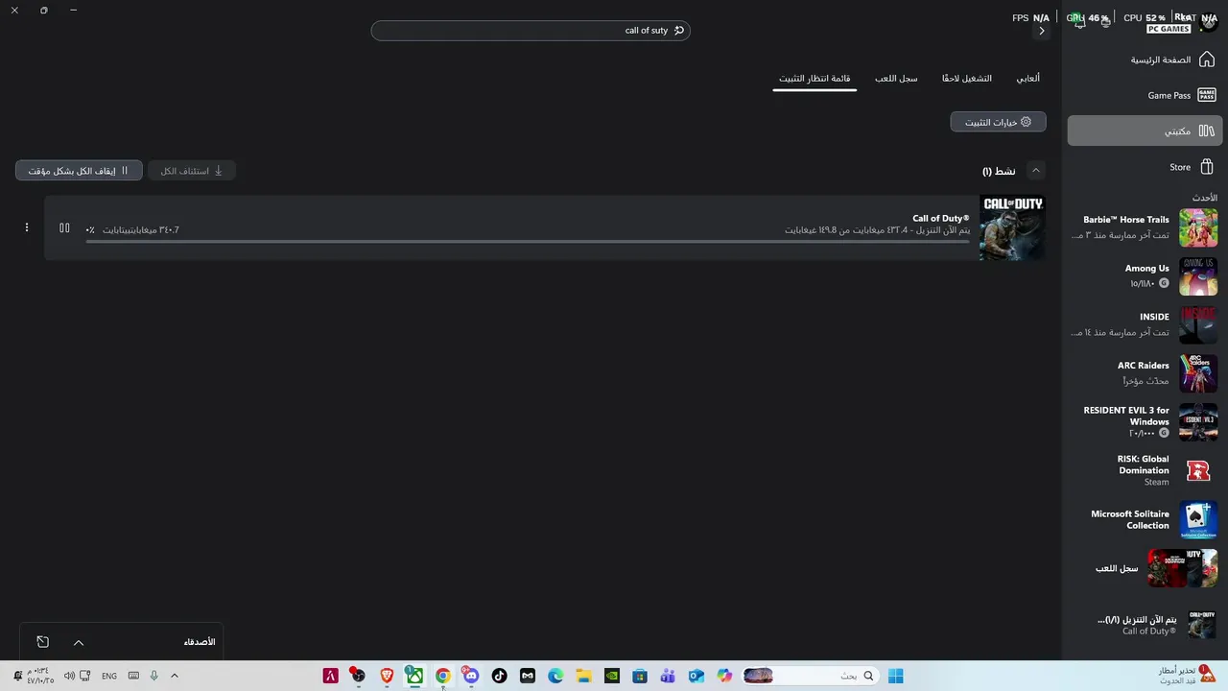Screen dimensions: 1228x691
Task: Switch to the My Games (ألعابي) tab
Action: coord(1027,79)
